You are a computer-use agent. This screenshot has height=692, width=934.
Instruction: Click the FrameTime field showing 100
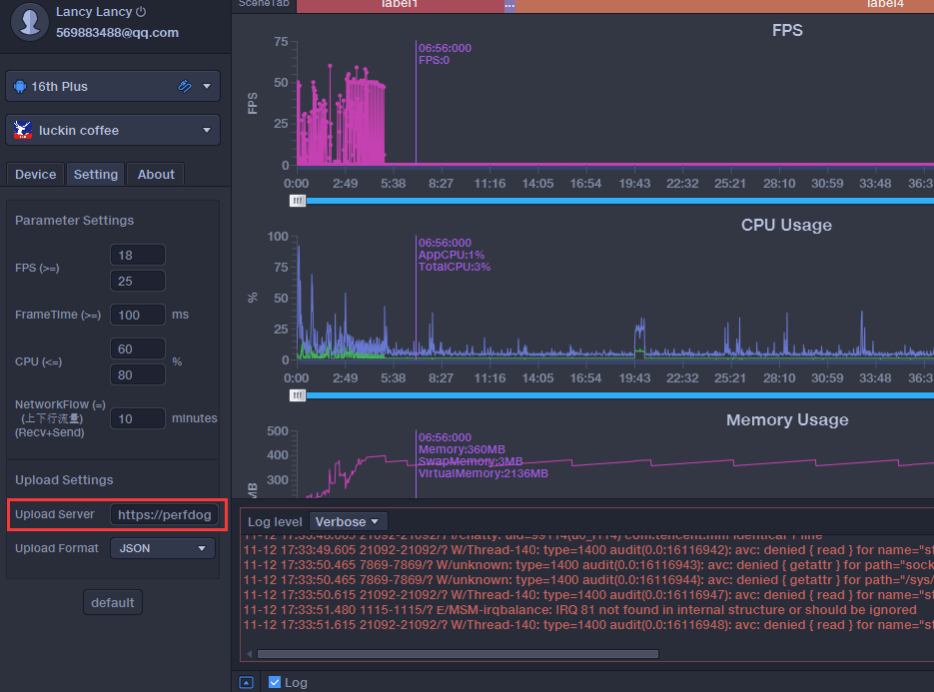[138, 315]
